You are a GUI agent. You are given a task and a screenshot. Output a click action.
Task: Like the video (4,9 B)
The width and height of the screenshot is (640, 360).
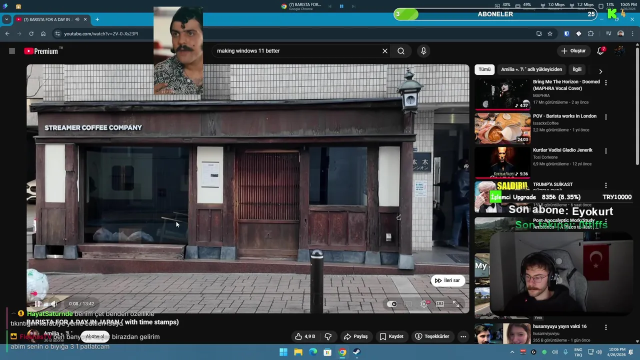[305, 336]
